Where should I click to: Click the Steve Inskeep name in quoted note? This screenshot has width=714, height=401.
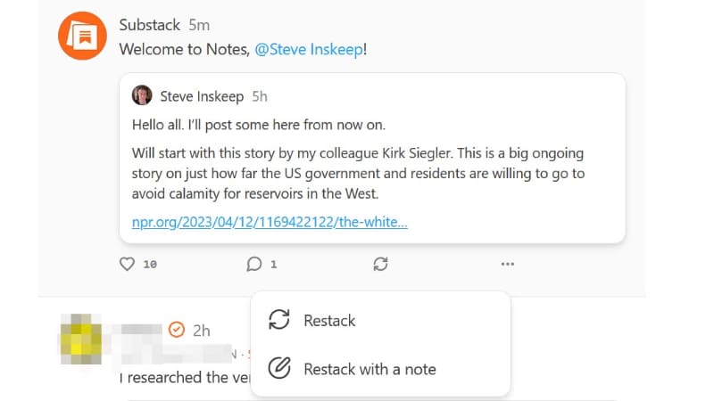point(202,96)
